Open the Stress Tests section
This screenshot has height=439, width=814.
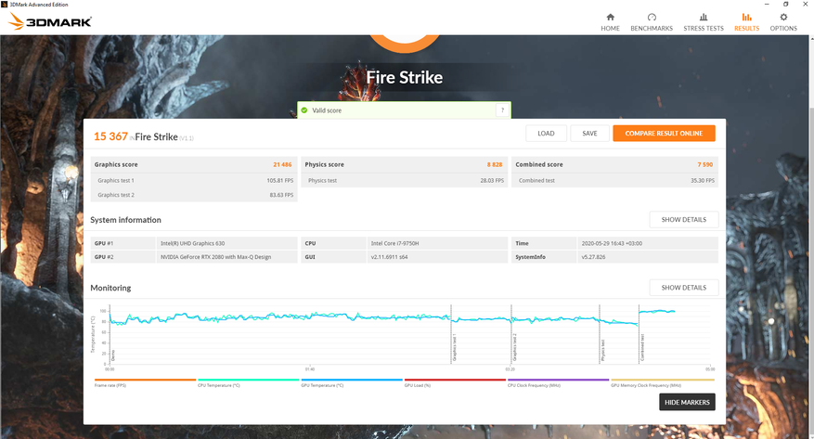703,21
